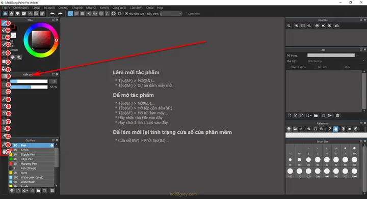Toggle the Cạnh mềm checkbox
Viewport: 367px width, 199px height.
point(186,14)
